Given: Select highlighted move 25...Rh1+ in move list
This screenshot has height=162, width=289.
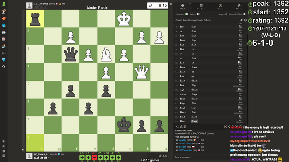Looking at the screenshot, I should click(x=194, y=121).
